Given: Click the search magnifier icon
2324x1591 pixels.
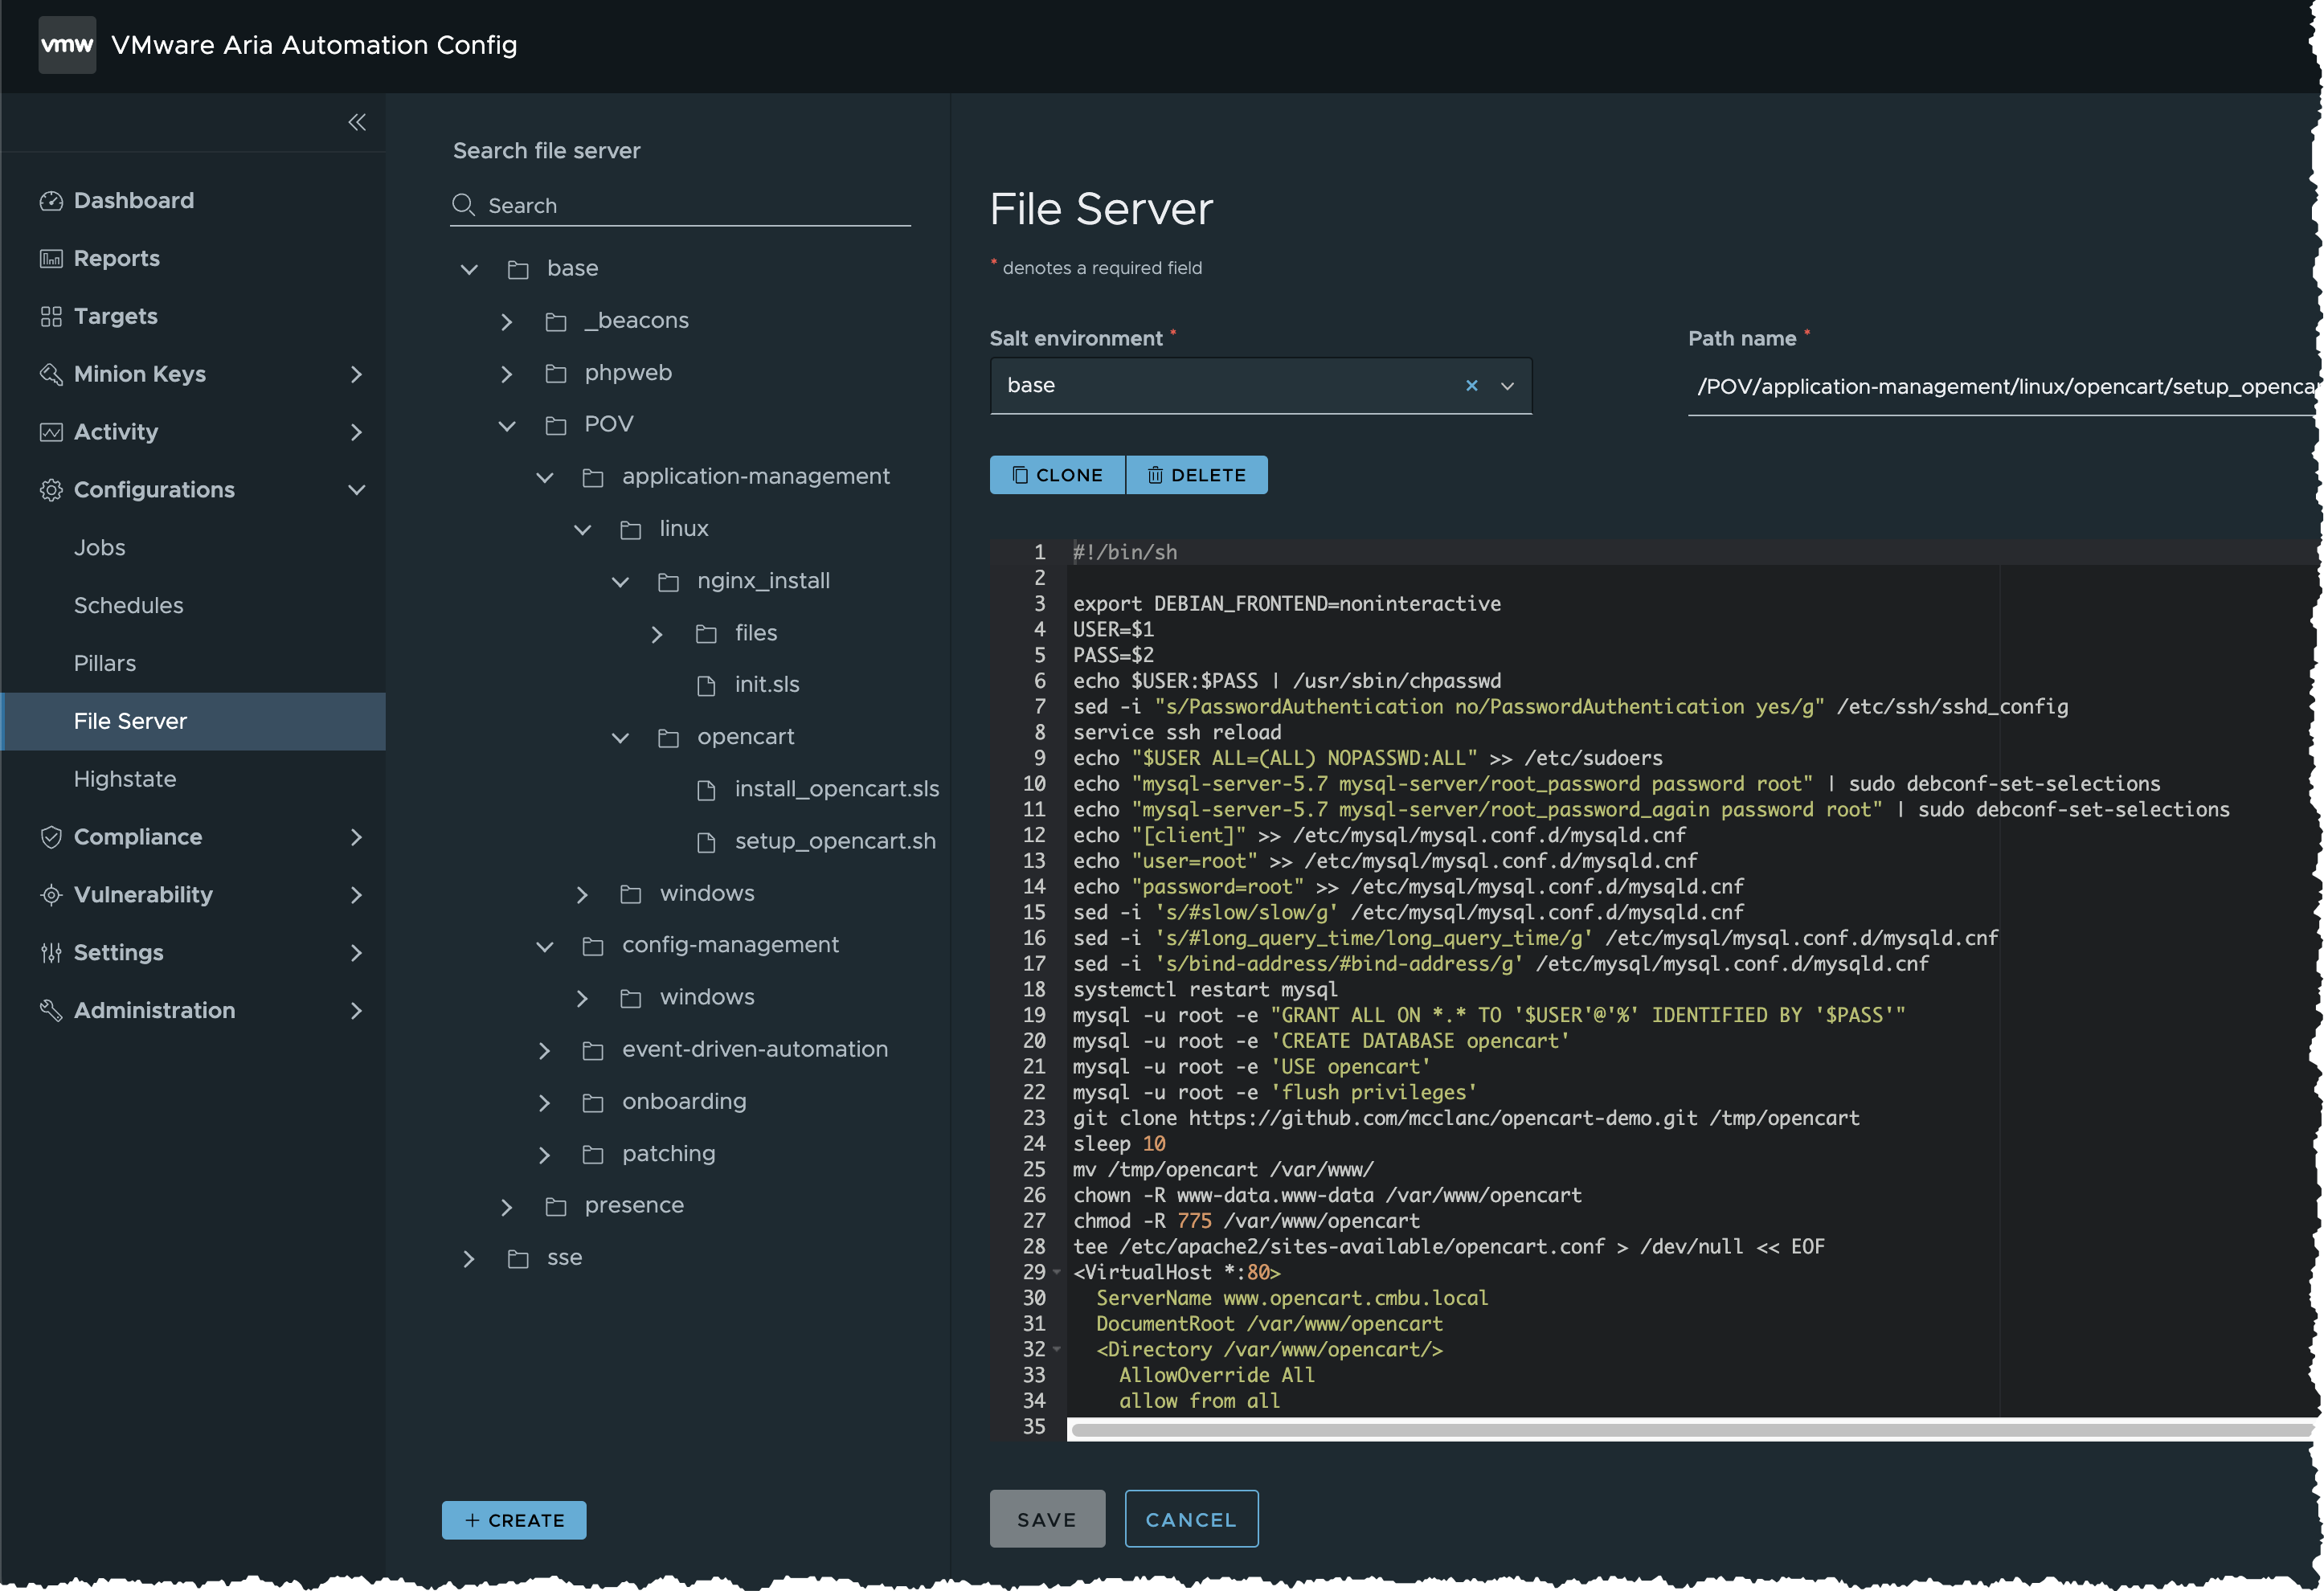Looking at the screenshot, I should click(463, 205).
